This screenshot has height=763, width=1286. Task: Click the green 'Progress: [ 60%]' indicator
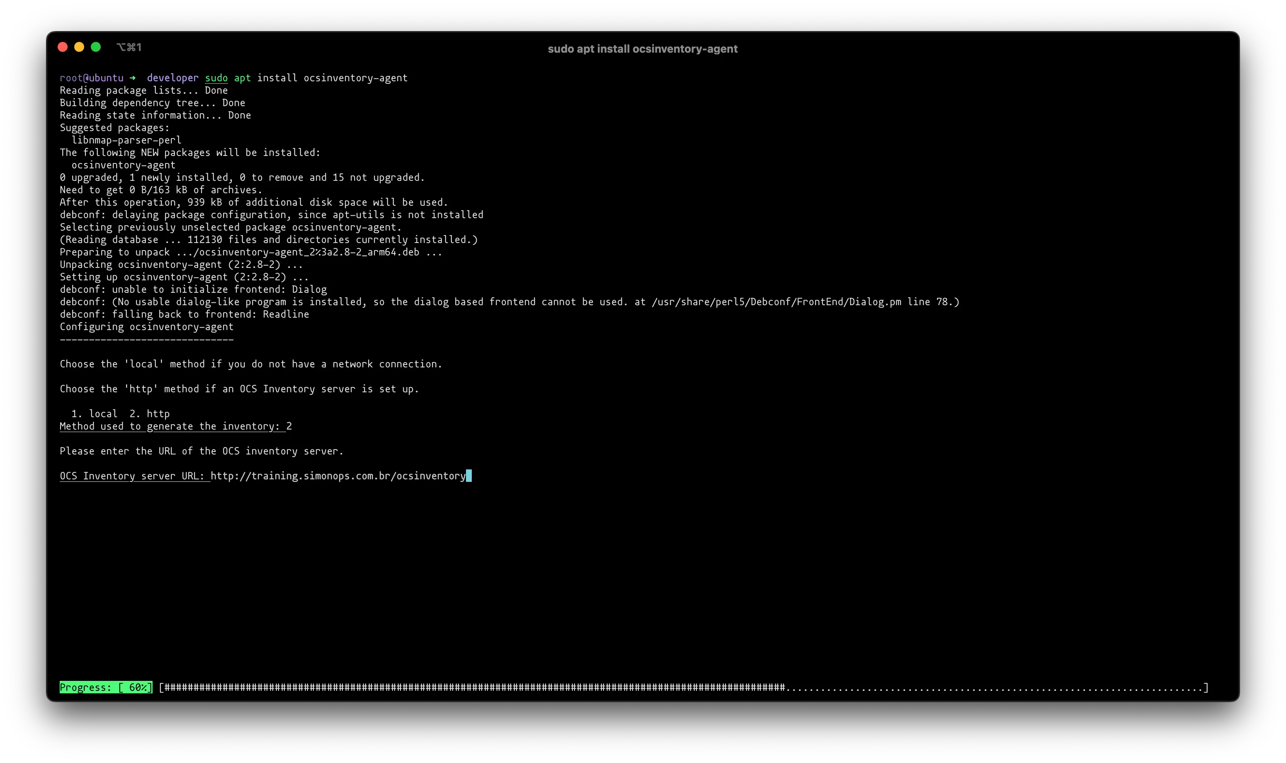[x=106, y=688]
